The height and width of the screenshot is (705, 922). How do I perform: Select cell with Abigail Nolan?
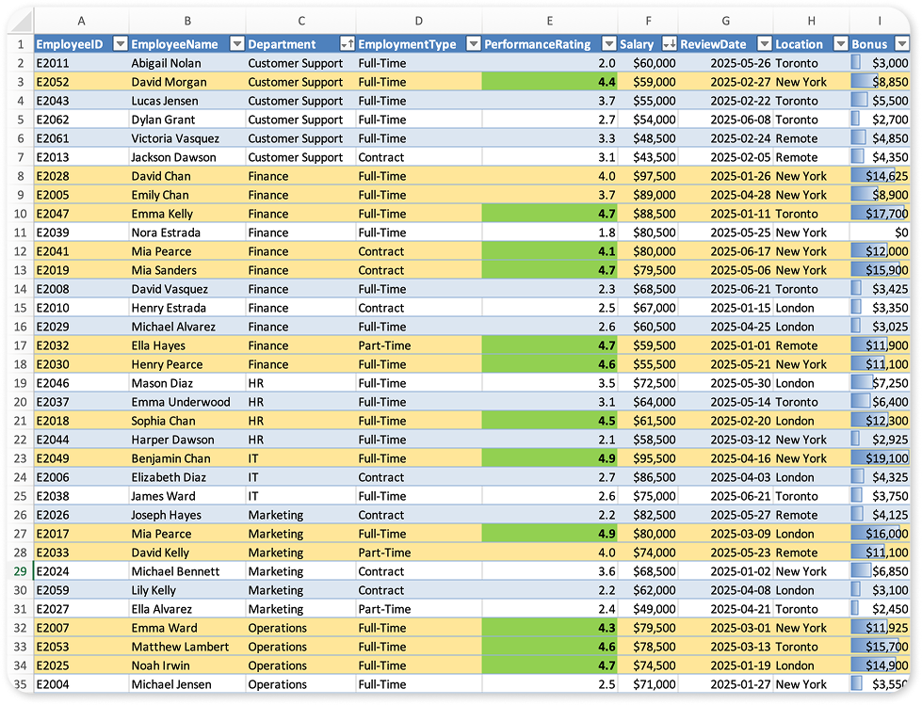[x=187, y=63]
